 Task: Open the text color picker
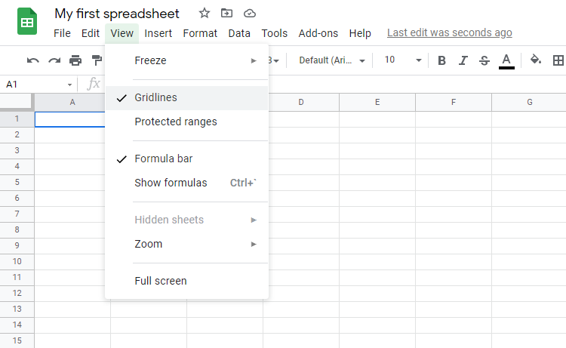point(506,60)
